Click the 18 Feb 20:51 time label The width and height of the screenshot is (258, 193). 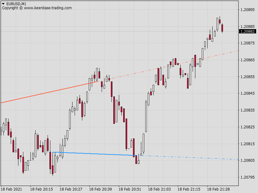130,189
